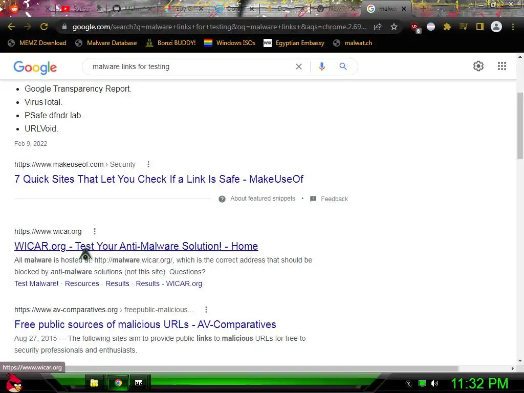This screenshot has height=393, width=524.
Task: Send Feedback on the snippet
Action: click(x=334, y=199)
